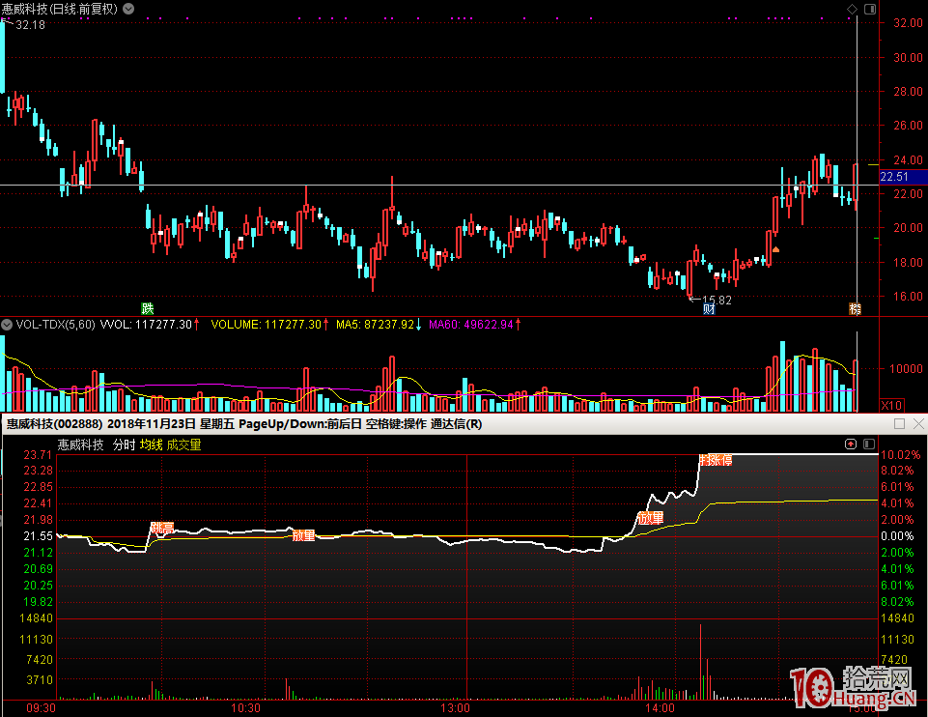This screenshot has height=717, width=928.
Task: Close the intraday popup window
Action: pyautogui.click(x=918, y=423)
